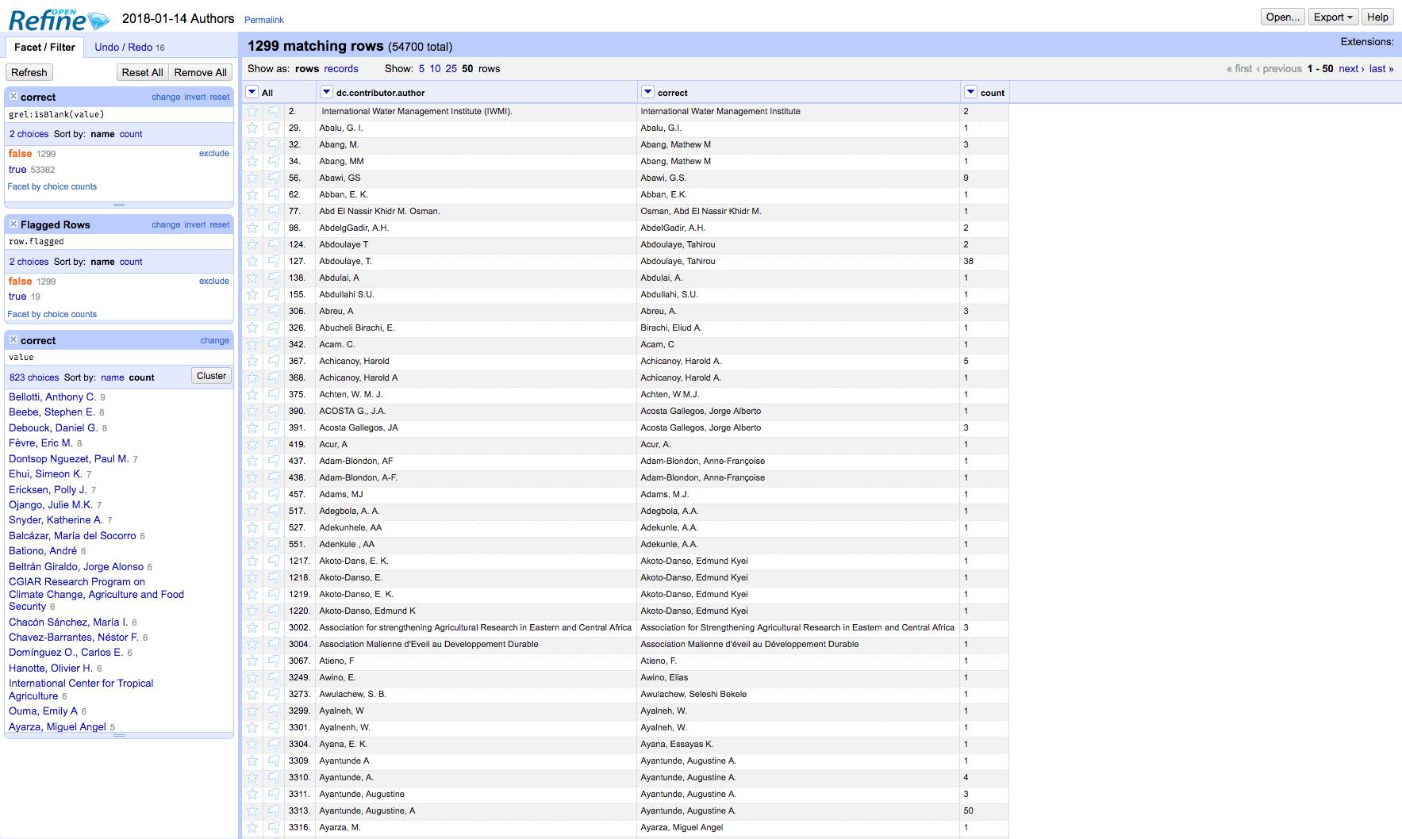Flag row 34 Abang, MM
The width and height of the screenshot is (1402, 839).
click(274, 161)
